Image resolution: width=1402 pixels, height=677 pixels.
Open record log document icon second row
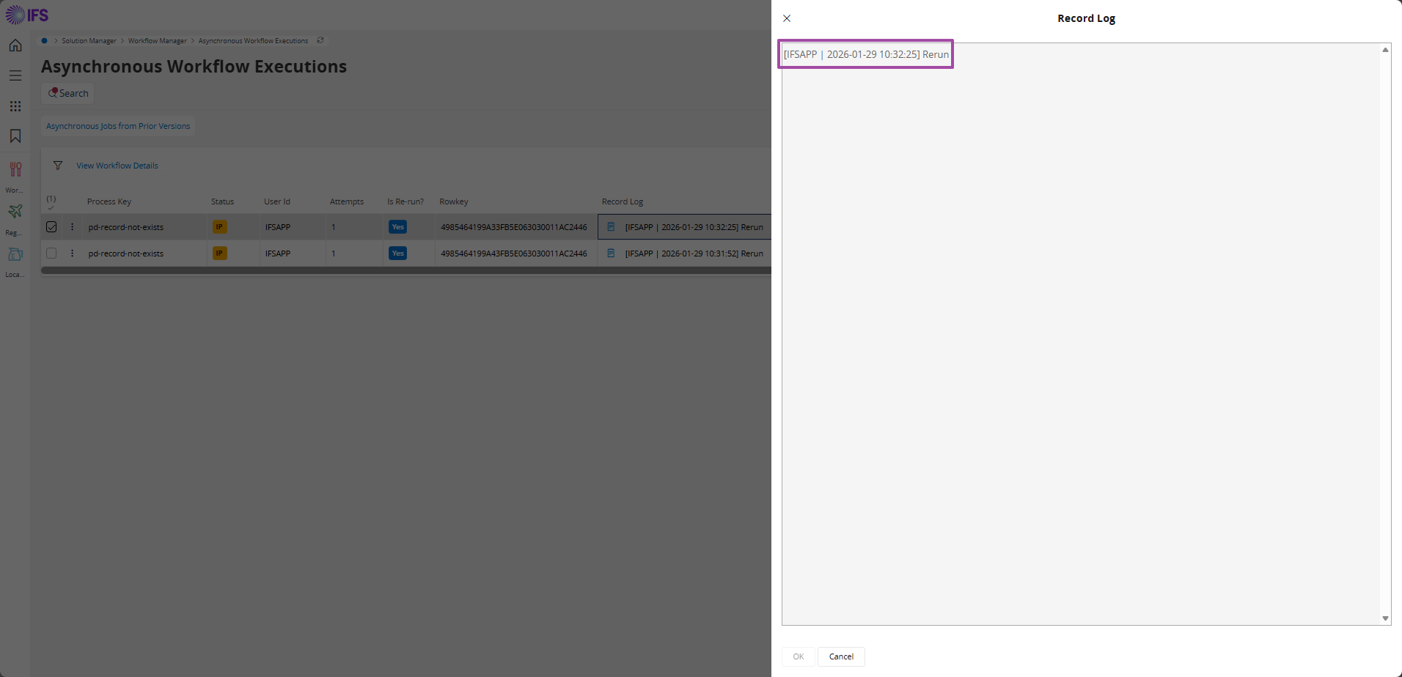point(611,254)
